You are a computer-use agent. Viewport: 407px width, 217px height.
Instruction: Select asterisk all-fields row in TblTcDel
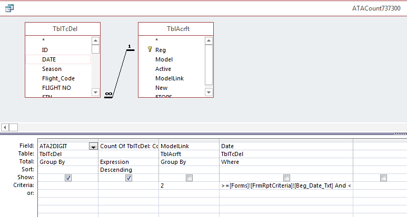click(x=58, y=40)
